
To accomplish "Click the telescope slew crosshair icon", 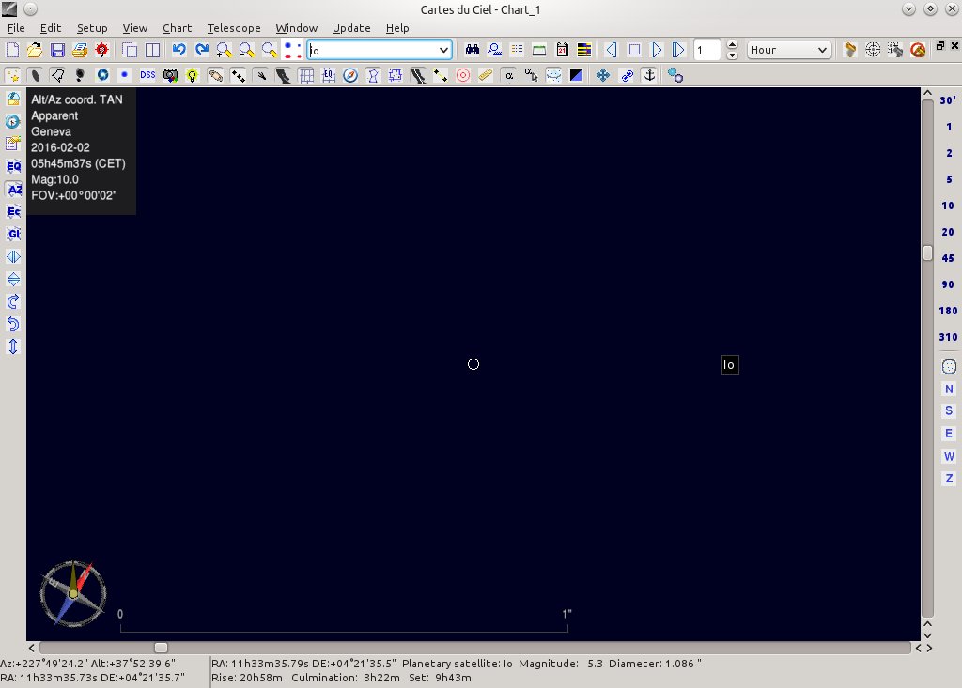I will [x=873, y=50].
